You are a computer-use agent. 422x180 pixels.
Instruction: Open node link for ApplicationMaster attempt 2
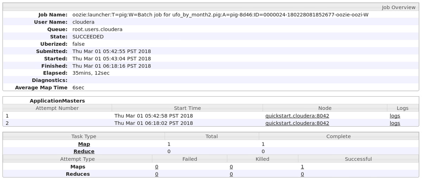pos(297,123)
